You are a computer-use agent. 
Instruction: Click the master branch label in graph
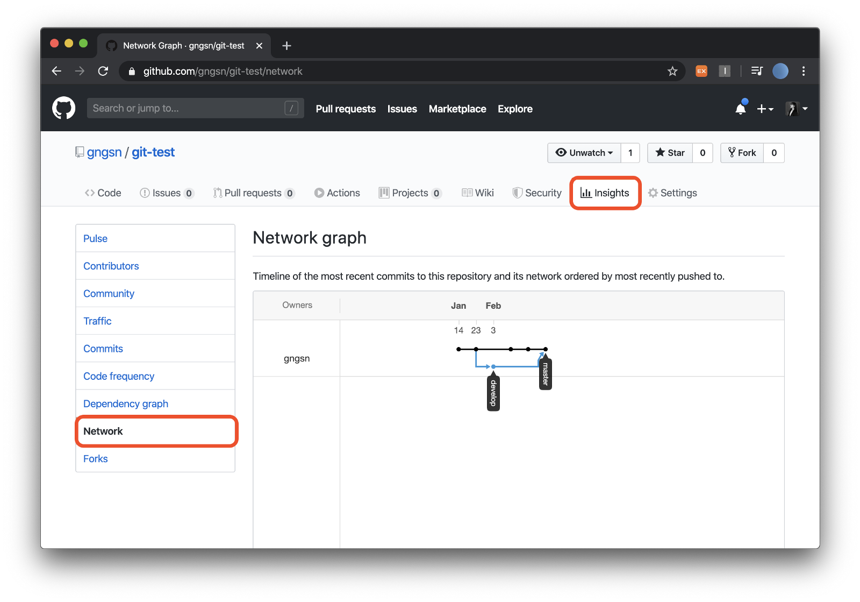(x=545, y=374)
